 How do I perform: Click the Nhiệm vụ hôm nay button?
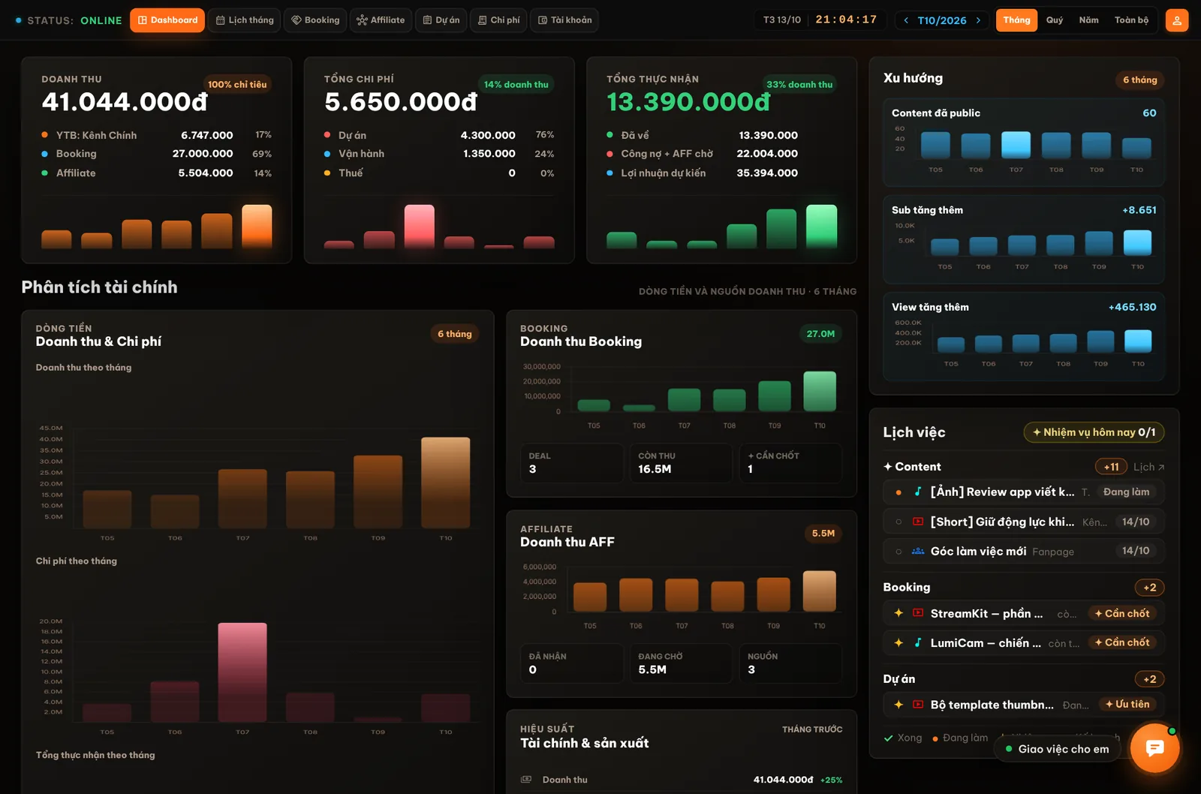click(1094, 432)
